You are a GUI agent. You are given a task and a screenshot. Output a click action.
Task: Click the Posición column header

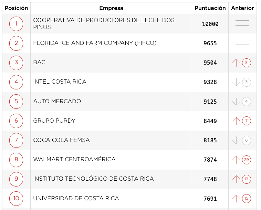pyautogui.click(x=16, y=8)
